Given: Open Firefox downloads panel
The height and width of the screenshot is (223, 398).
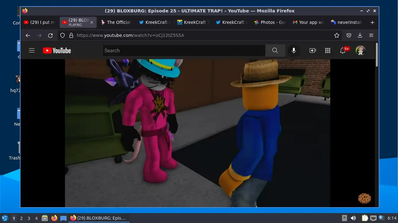Looking at the screenshot, I should [x=360, y=35].
